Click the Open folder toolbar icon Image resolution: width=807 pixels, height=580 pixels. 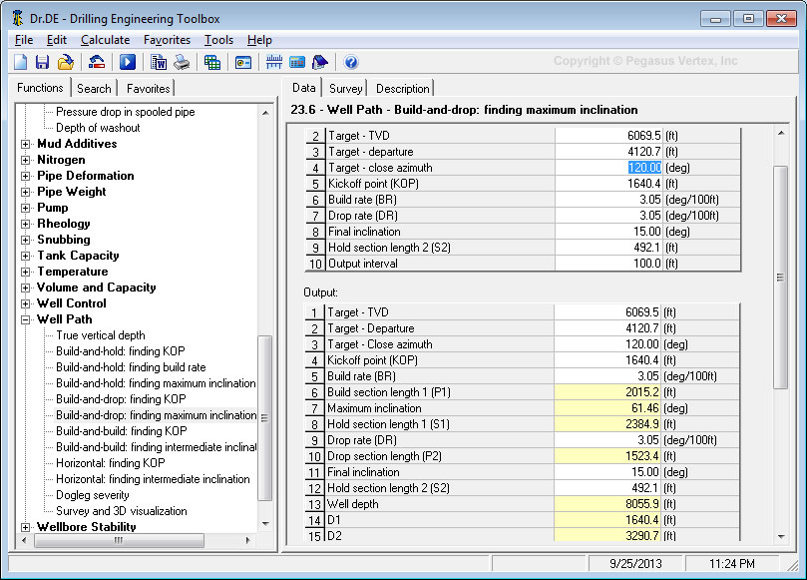(66, 62)
